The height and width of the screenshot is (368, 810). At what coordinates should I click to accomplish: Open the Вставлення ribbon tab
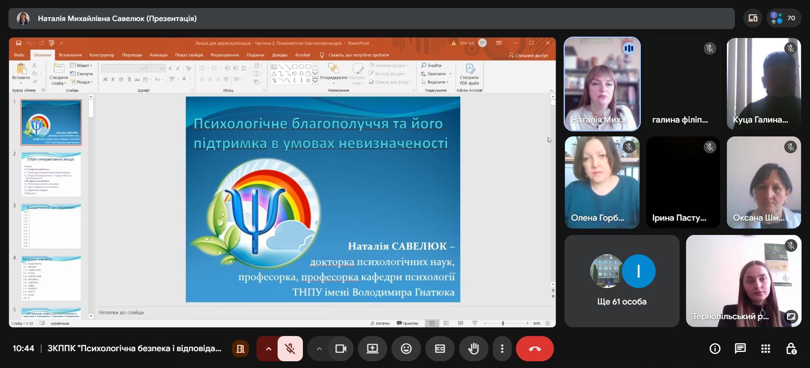click(x=70, y=55)
